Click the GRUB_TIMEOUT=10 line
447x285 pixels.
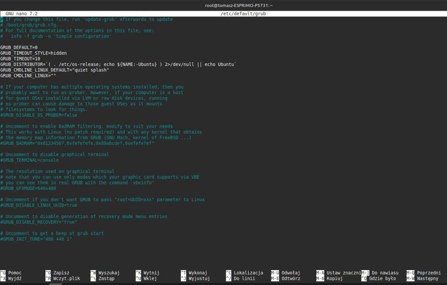click(20, 59)
